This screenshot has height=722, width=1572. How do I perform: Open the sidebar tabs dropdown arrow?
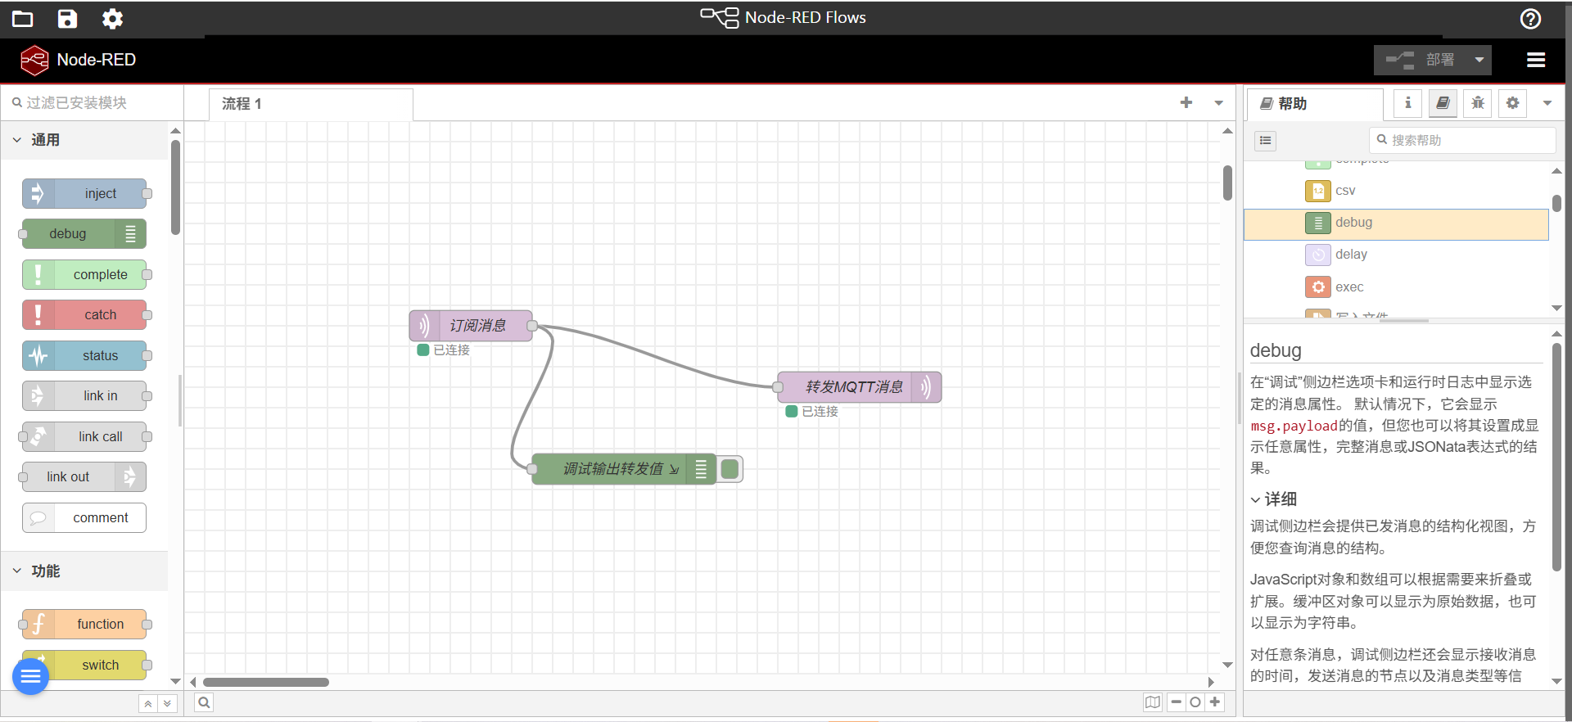(1547, 103)
